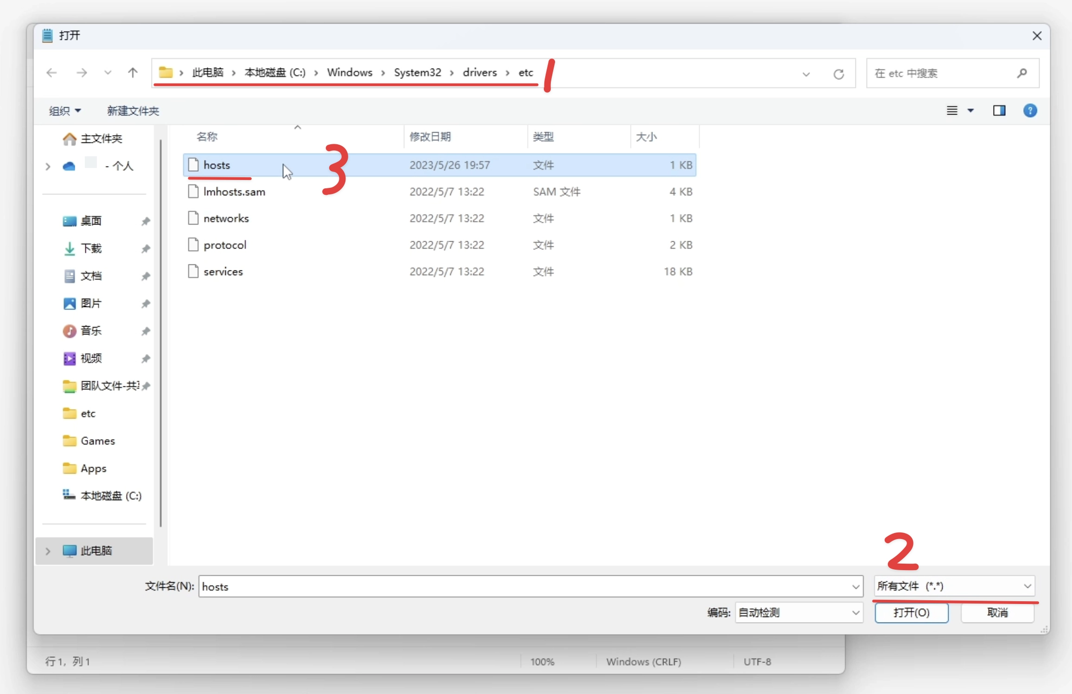The image size is (1072, 694).
Task: Select the services file in list
Action: click(x=222, y=270)
